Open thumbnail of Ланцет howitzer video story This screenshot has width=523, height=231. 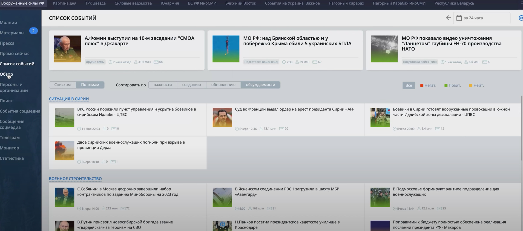click(x=384, y=49)
